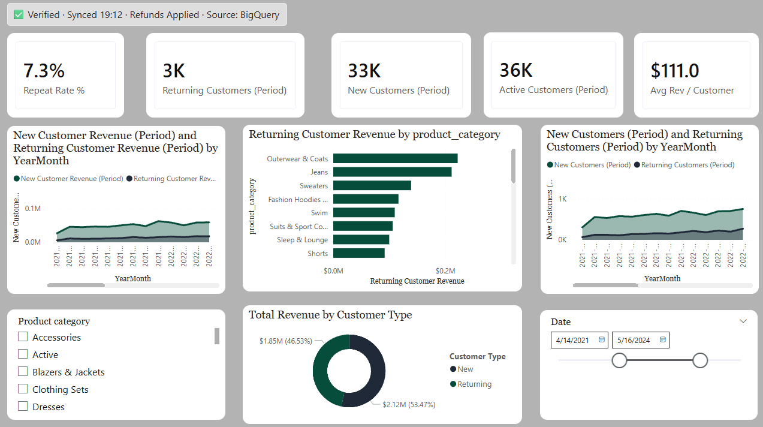Select New Customers (Period) legend marker

[550, 165]
